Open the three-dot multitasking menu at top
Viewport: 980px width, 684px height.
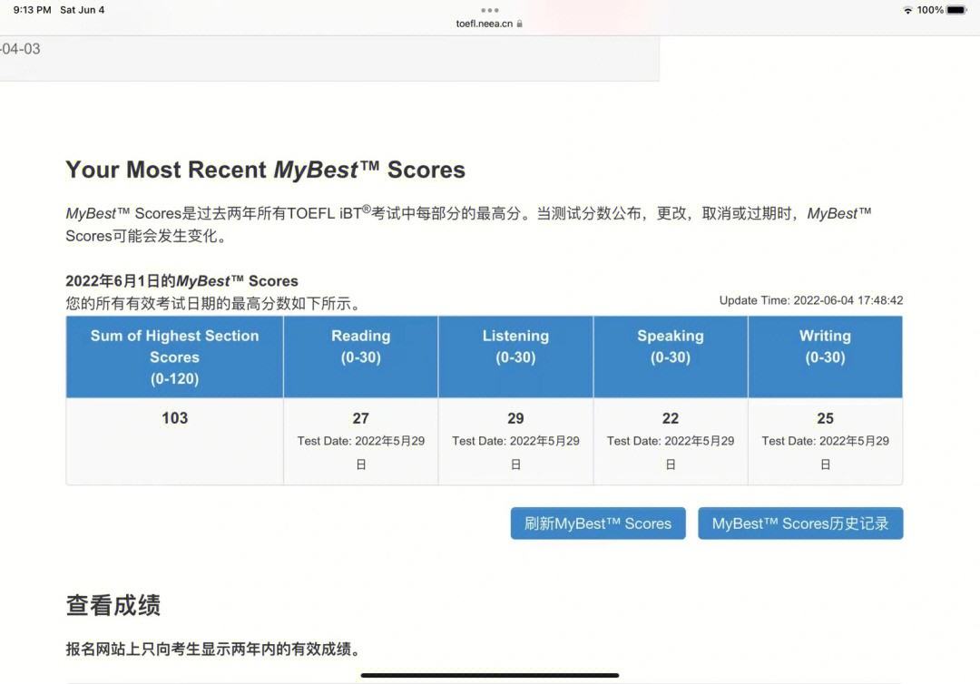(x=490, y=10)
